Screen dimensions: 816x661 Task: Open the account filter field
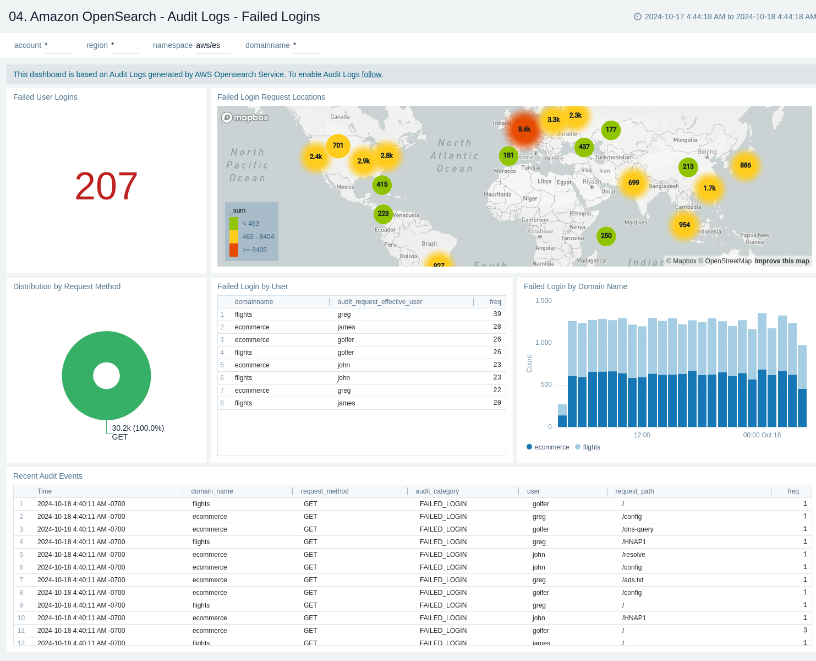coord(58,45)
